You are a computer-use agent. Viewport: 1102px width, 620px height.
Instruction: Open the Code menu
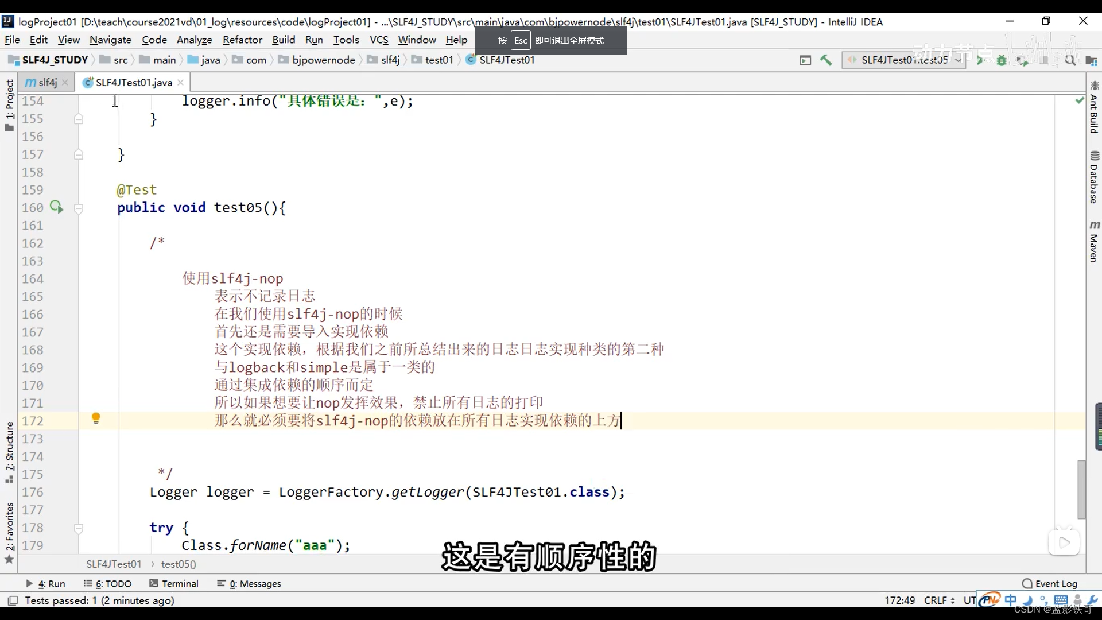click(154, 40)
